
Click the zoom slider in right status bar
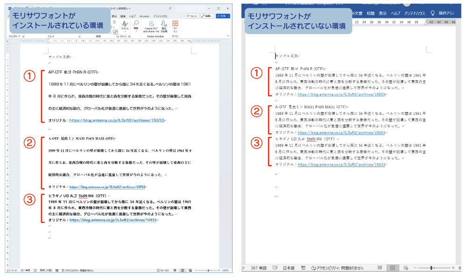click(431, 268)
